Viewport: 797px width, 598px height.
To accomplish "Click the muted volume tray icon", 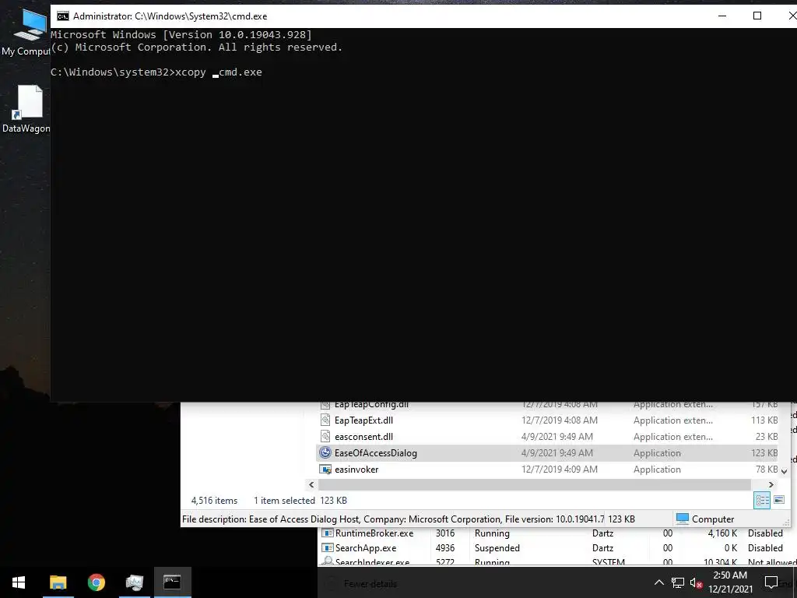I will (x=696, y=582).
